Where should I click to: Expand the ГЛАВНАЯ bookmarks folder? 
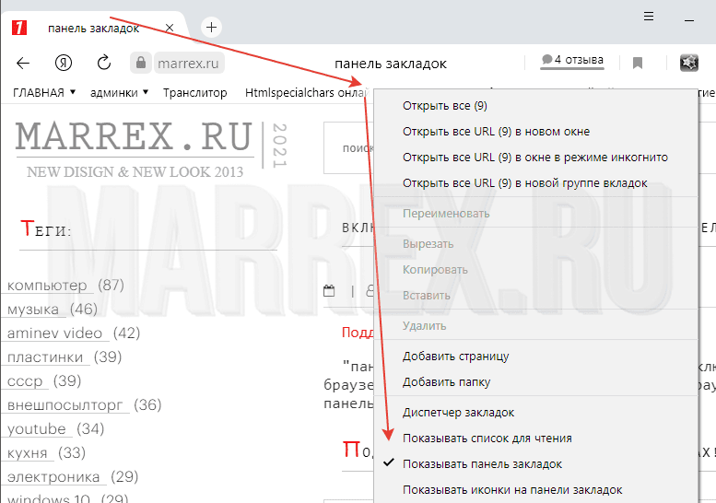pos(44,93)
